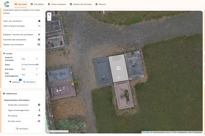This screenshot has height=136, width=205.
Task: Click the Fusionner des concessions label
Action: 15,40
